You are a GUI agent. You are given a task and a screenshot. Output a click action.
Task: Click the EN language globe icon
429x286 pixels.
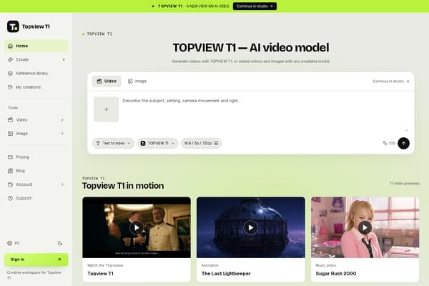tap(10, 243)
